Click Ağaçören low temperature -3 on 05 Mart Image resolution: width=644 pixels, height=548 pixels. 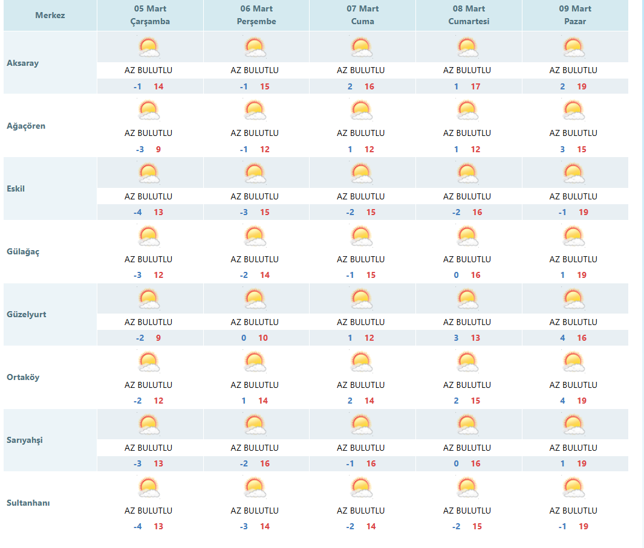click(x=140, y=149)
